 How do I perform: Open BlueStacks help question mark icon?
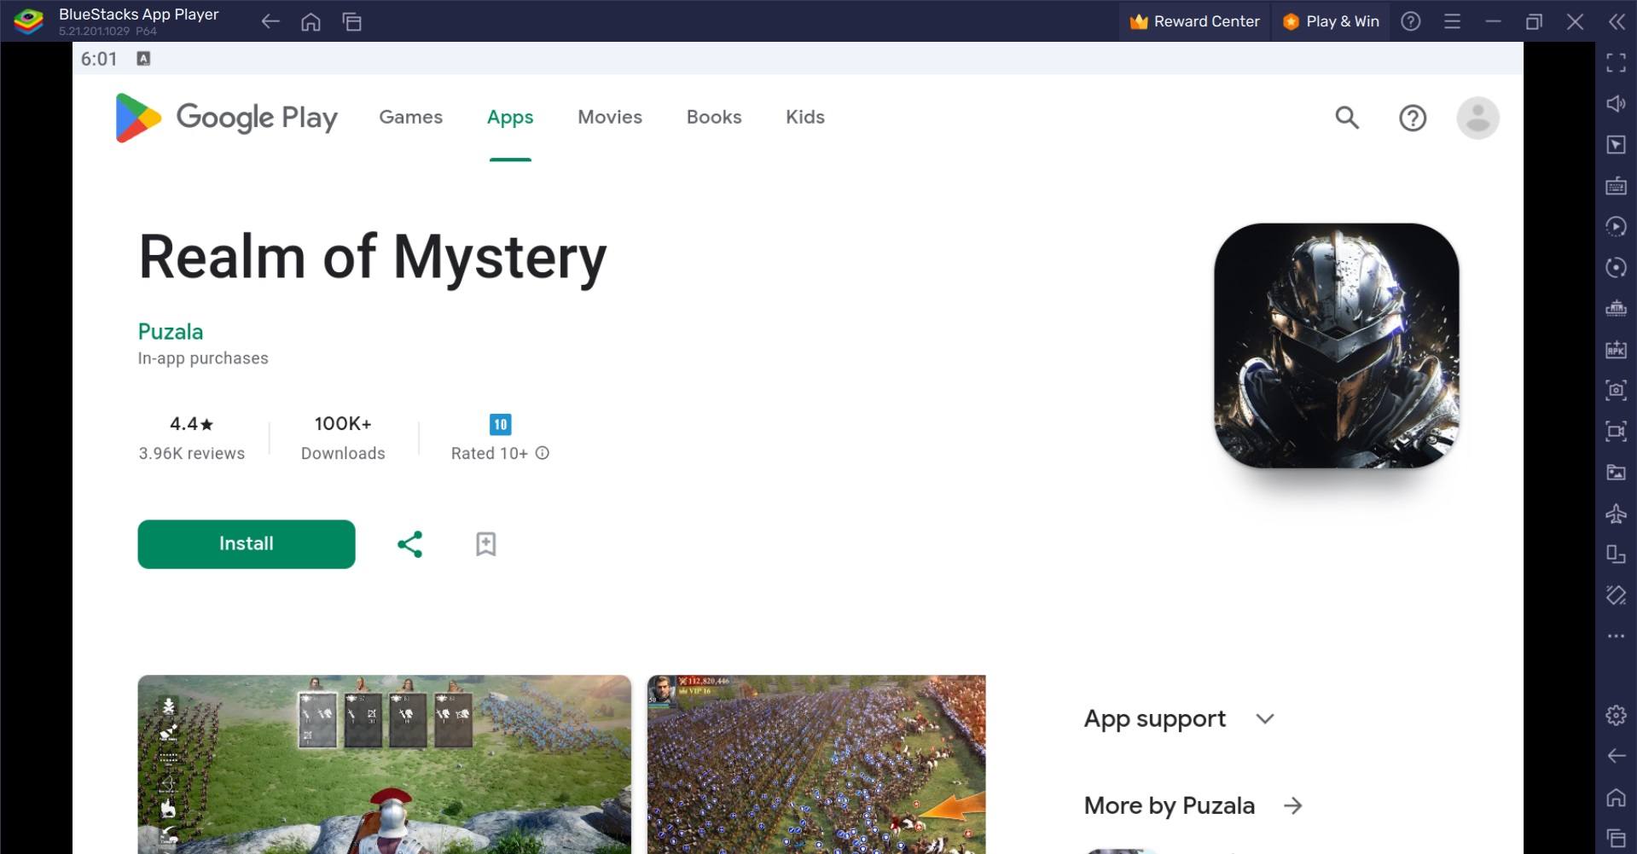tap(1411, 21)
